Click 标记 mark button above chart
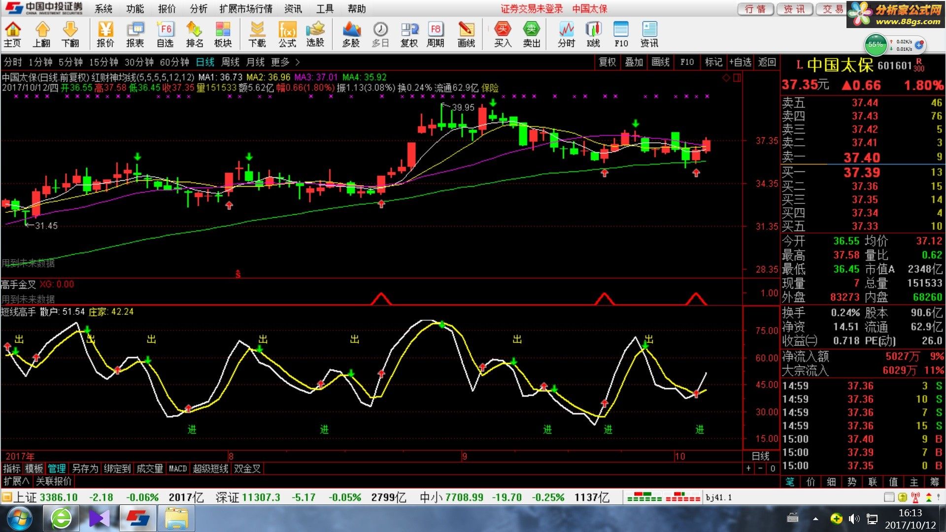Screen dimensions: 946x532 tap(713, 62)
